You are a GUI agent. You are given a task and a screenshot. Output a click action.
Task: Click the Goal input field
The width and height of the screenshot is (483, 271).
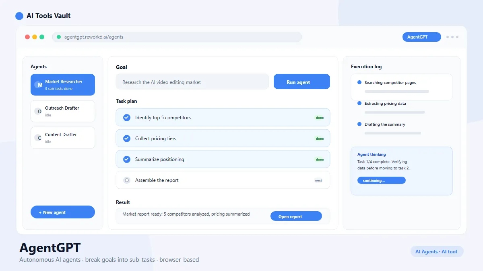tap(192, 82)
